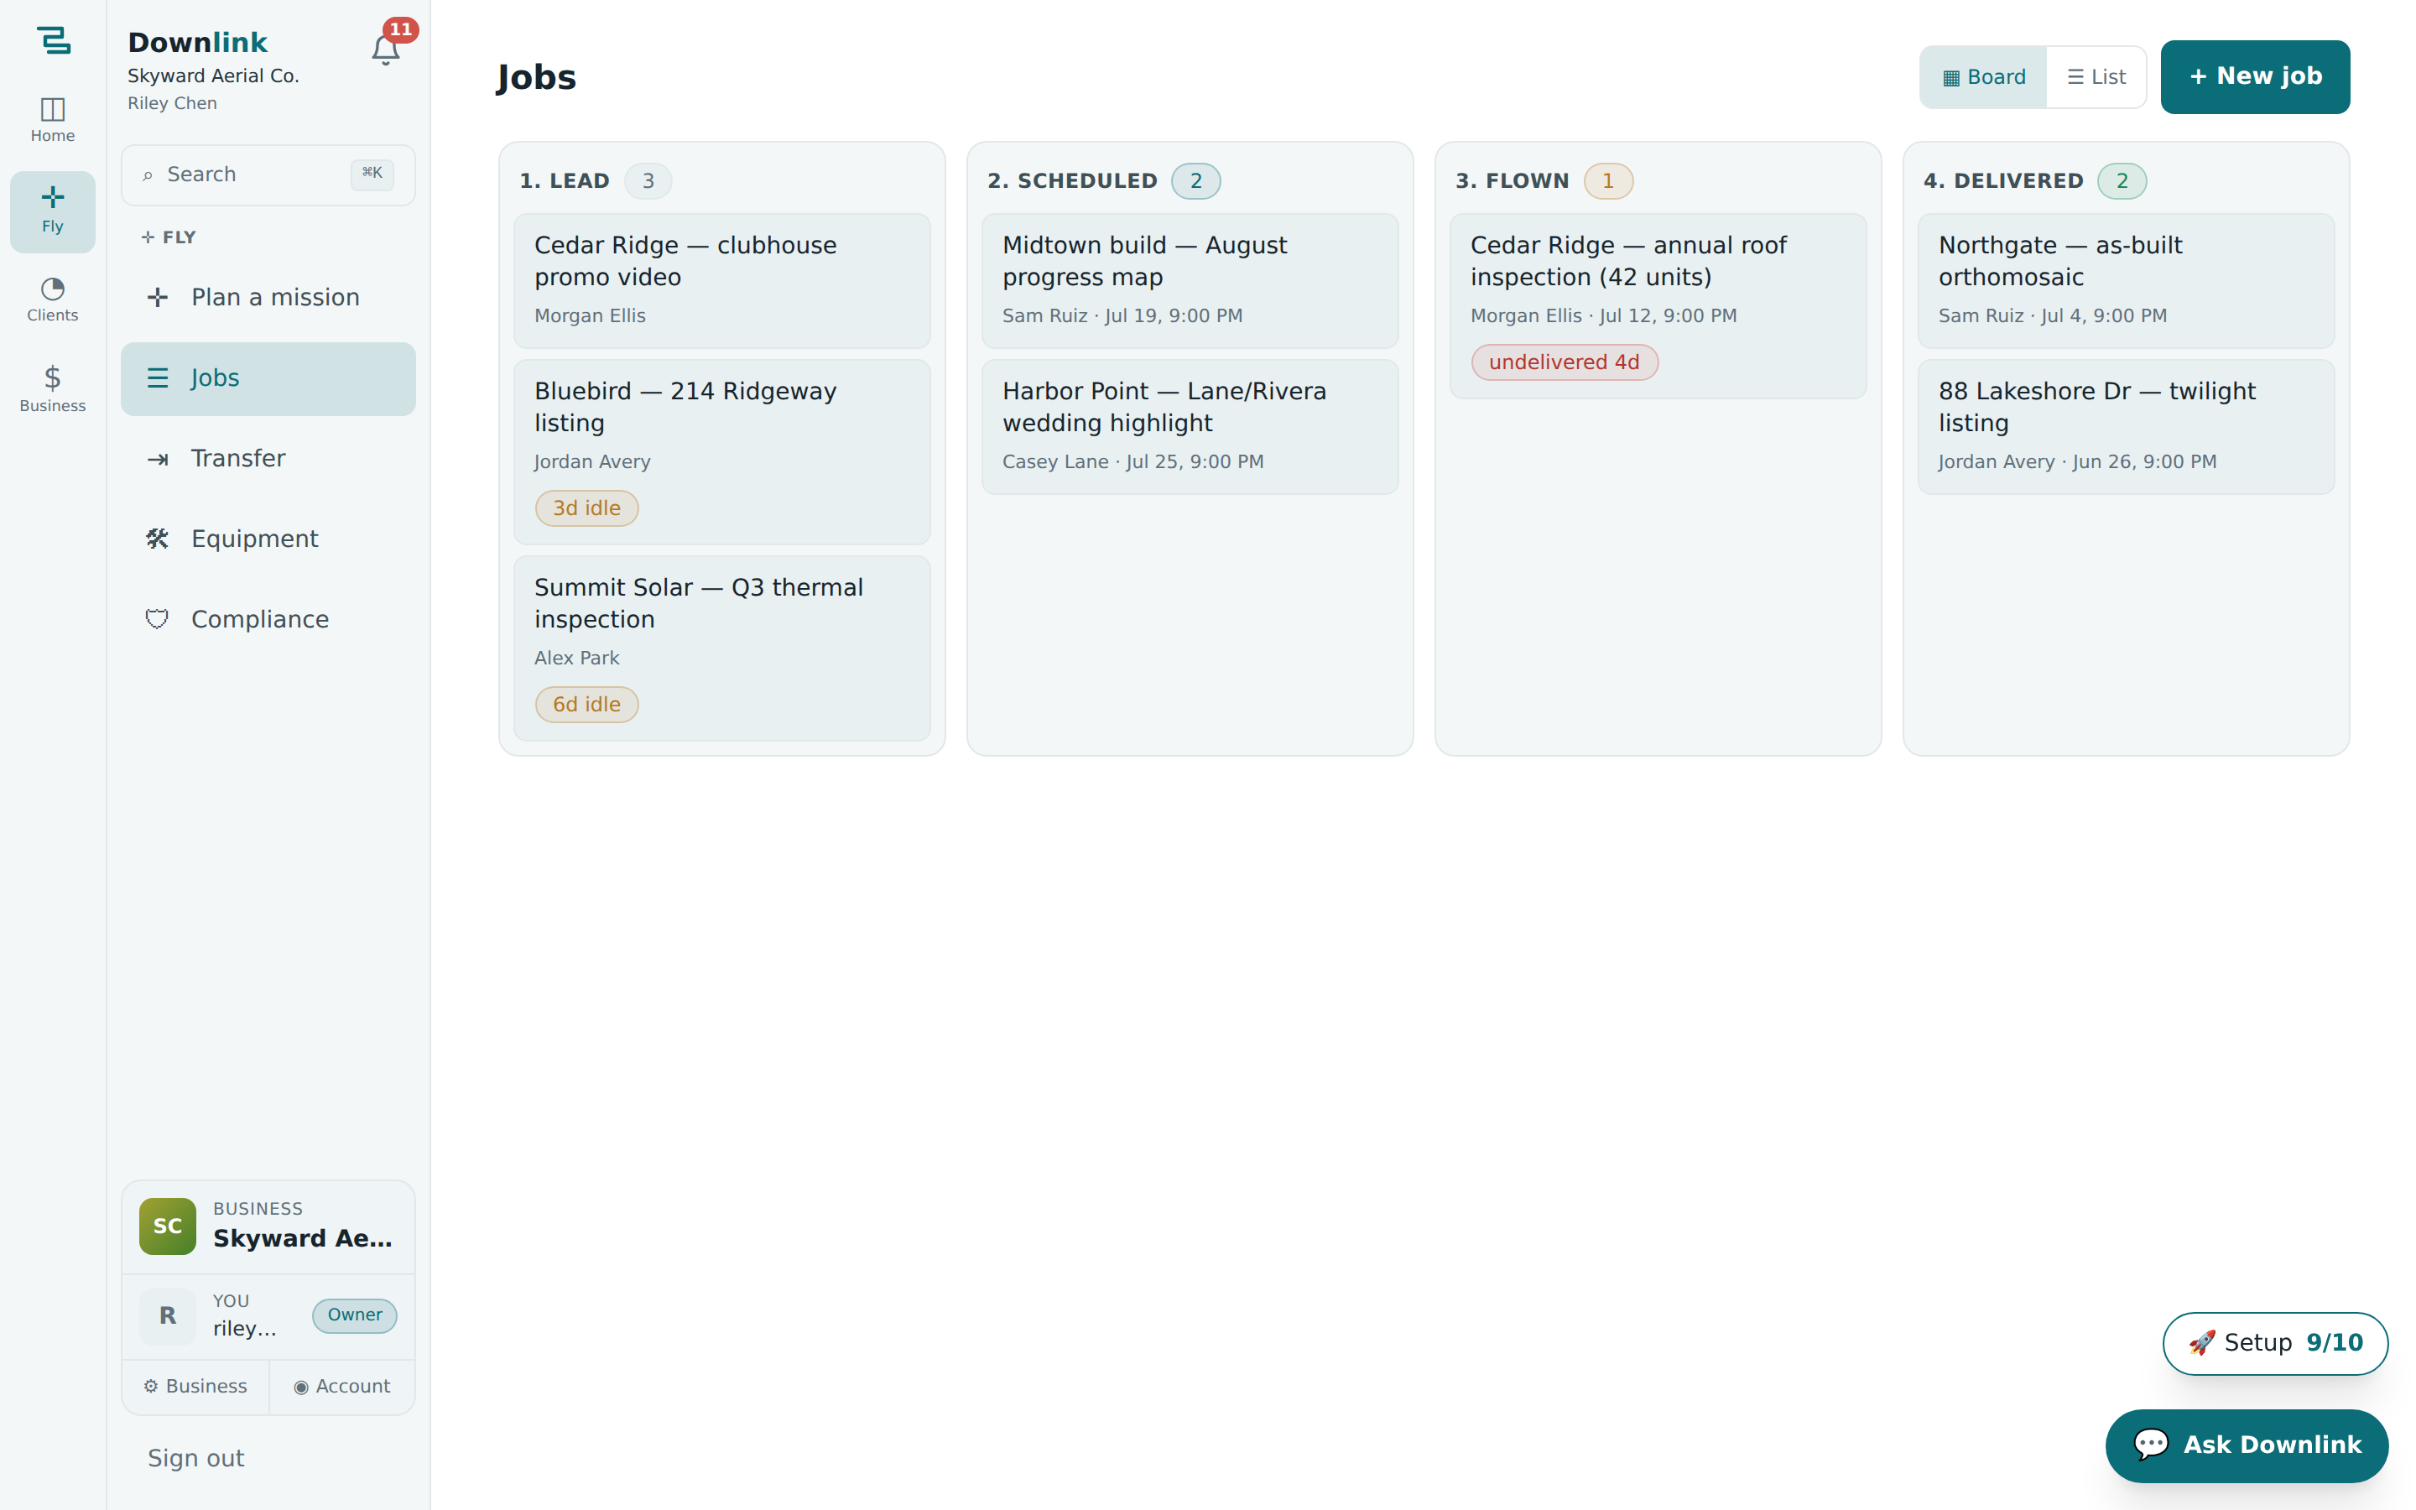Open Cedar Ridge clubhouse promo video card
The image size is (2416, 1510).
pos(721,281)
